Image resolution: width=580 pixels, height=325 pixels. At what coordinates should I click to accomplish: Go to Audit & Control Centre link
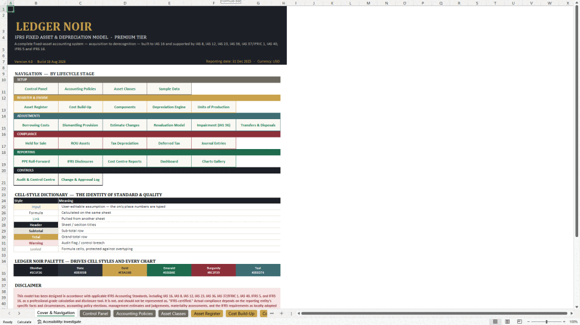[36, 180]
